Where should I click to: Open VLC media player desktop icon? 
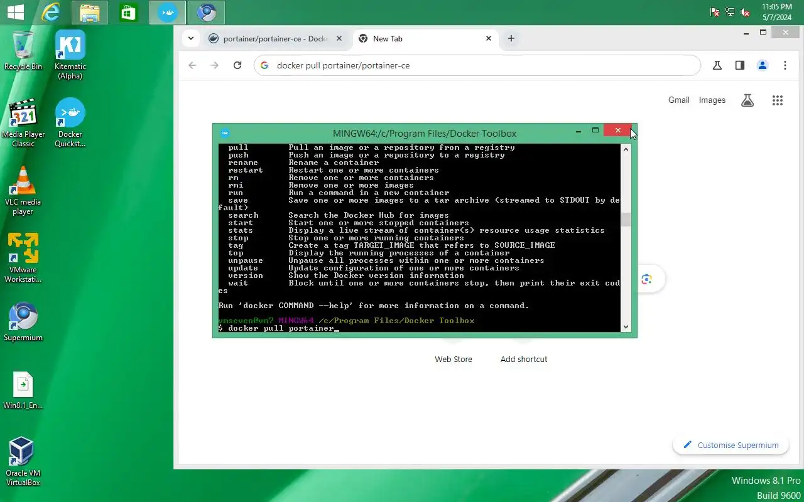pyautogui.click(x=23, y=191)
